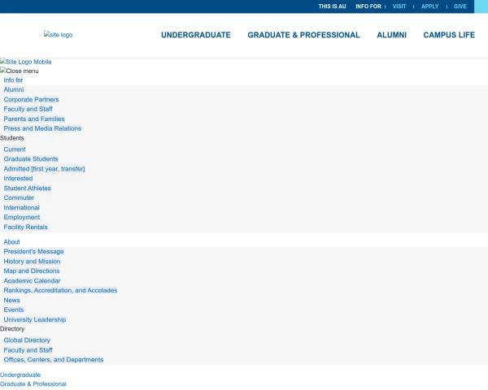The image size is (488, 390).
Task: Open the Global Directory link
Action: (x=27, y=340)
